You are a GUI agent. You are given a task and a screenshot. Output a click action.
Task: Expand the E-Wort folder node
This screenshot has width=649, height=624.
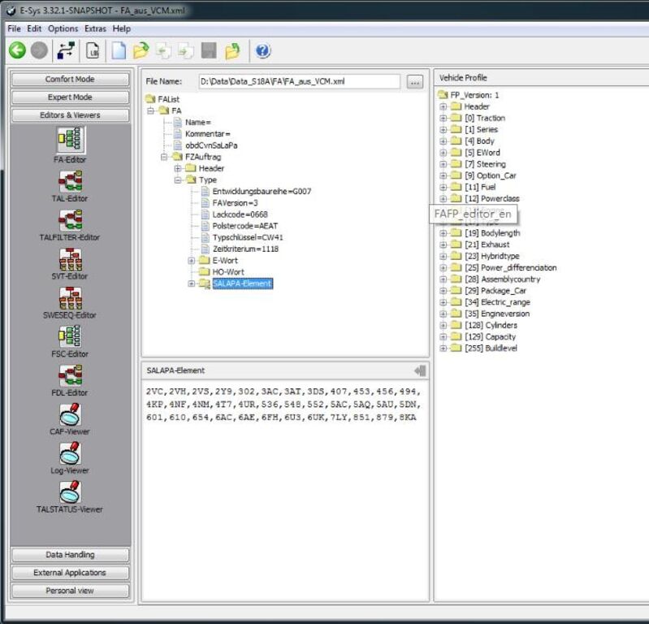[x=191, y=261]
